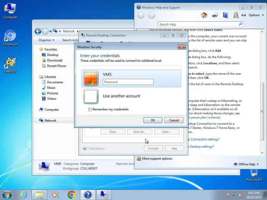Viewport: 267px width, 200px height.
Task: Click Connect in Remote Desktop Connection
Action: coord(153,148)
